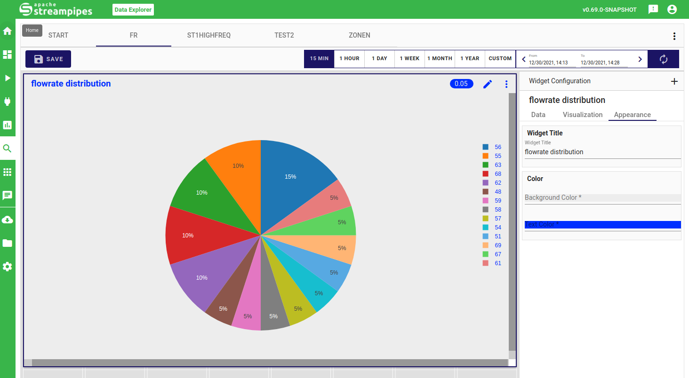Click the pencil edit icon on the widget
Viewport: 689px width, 378px height.
tap(488, 84)
